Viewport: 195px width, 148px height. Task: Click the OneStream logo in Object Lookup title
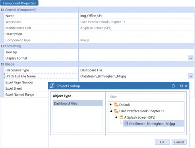(x=52, y=86)
